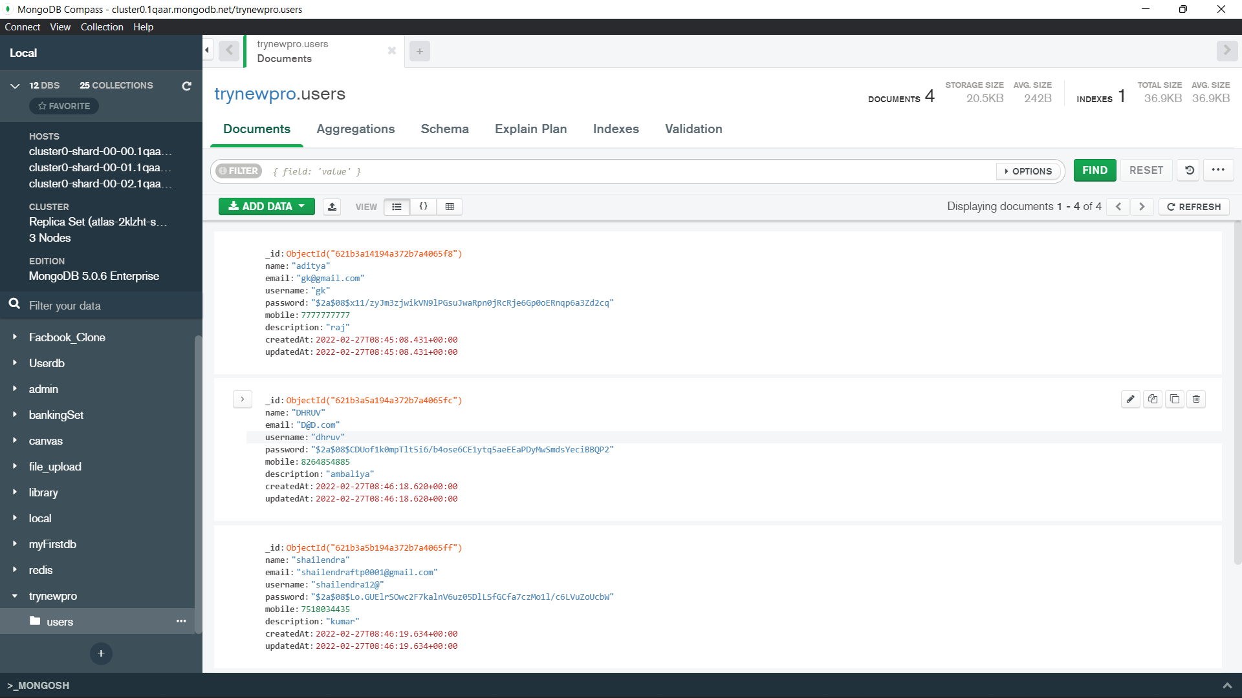Refresh the databases list in sidebar
Image resolution: width=1242 pixels, height=698 pixels.
tap(186, 86)
